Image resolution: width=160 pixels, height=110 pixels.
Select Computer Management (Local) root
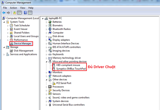pos(23,18)
